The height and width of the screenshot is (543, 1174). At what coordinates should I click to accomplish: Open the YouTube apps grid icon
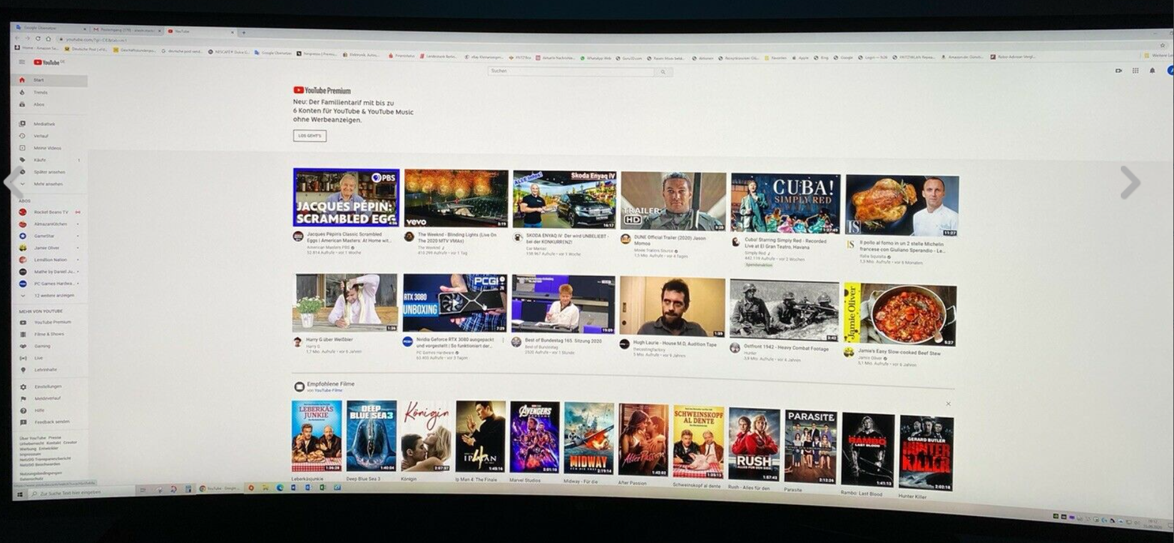tap(1135, 71)
